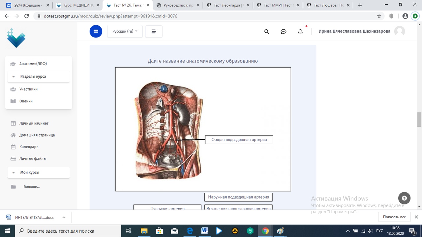Go forward in browser history

coord(16,16)
